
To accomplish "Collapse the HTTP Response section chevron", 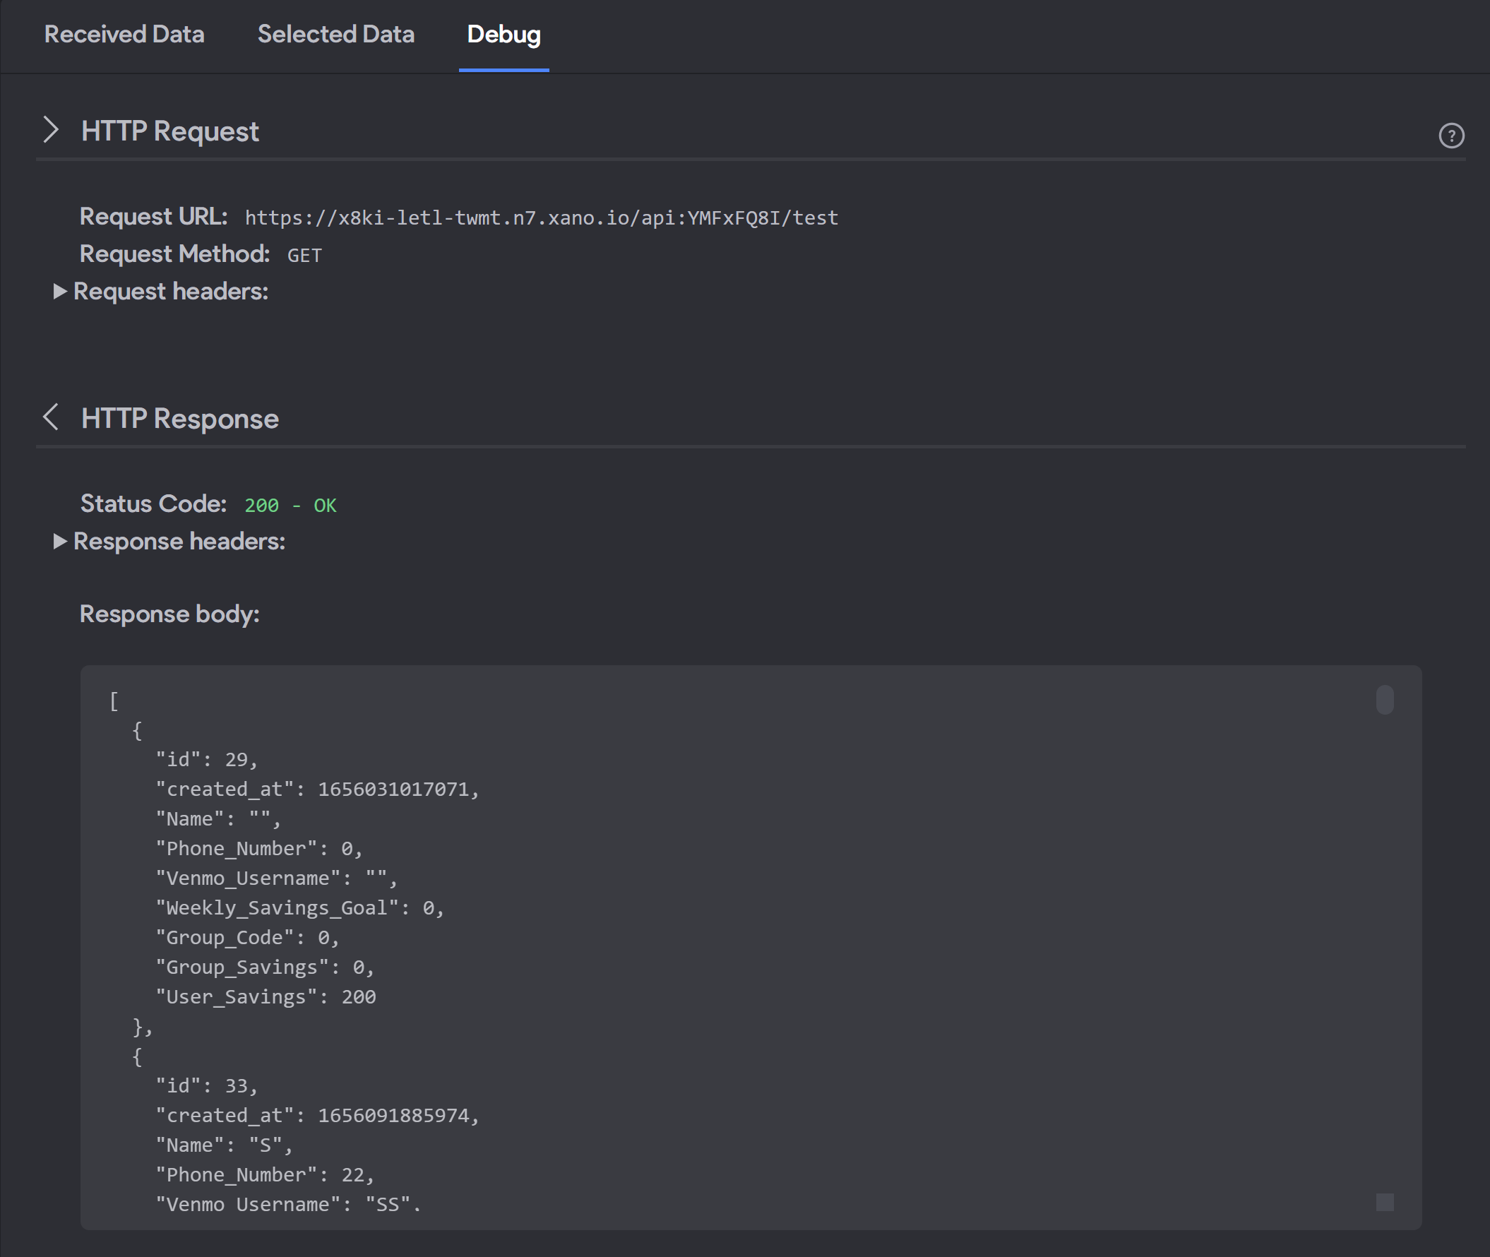I will [x=51, y=417].
